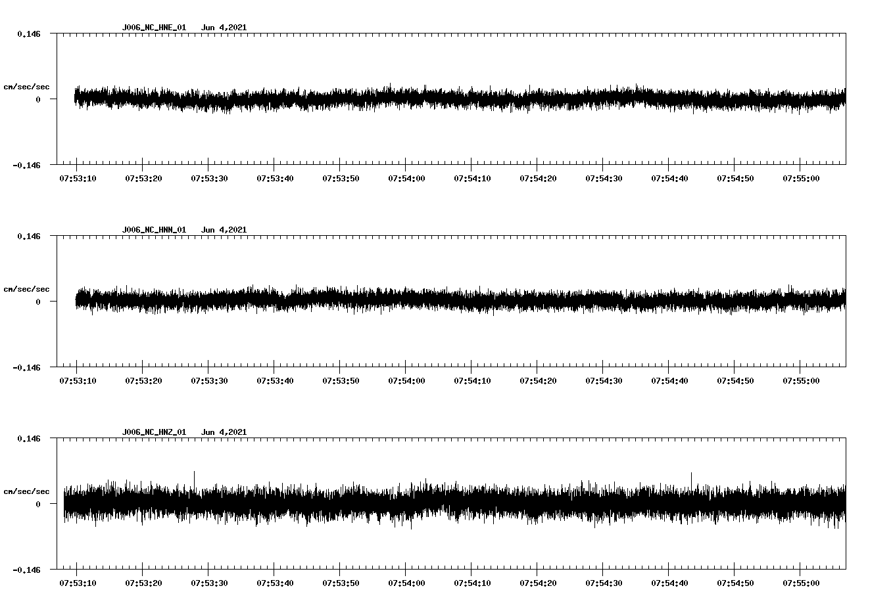Click the cm/sec/sec unit label of HNZ plot
Screen dimensions: 893x607
click(26, 491)
